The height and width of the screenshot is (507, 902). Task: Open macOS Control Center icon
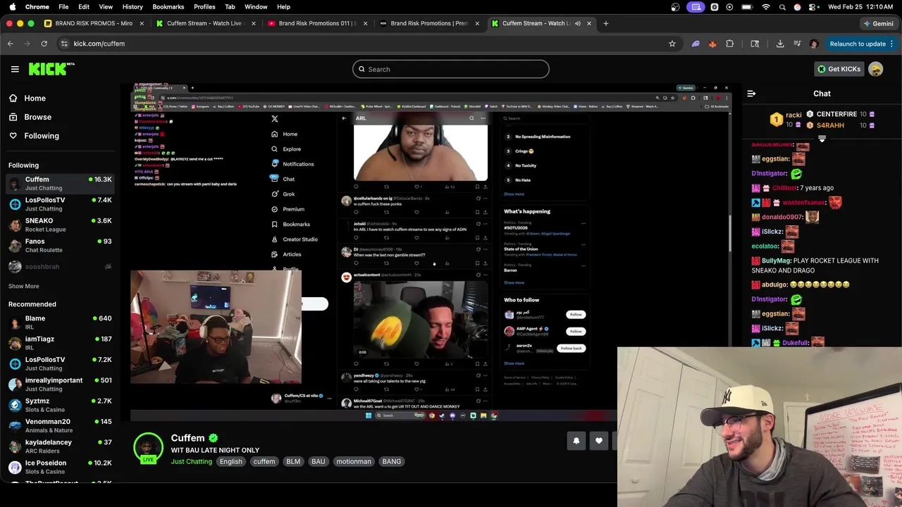coord(813,6)
